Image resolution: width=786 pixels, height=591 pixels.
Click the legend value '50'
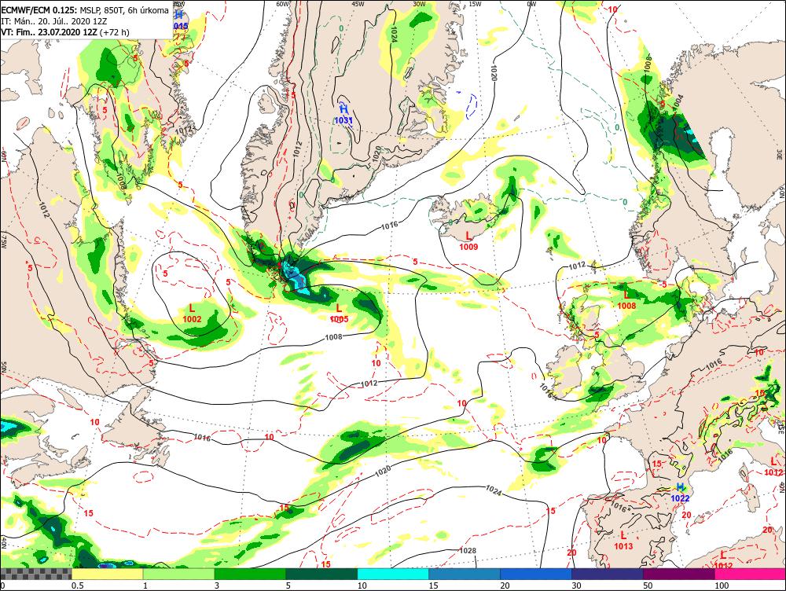tap(648, 585)
